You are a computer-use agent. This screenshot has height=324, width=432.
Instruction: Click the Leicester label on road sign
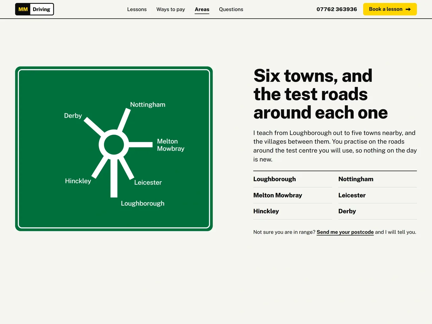pos(148,183)
